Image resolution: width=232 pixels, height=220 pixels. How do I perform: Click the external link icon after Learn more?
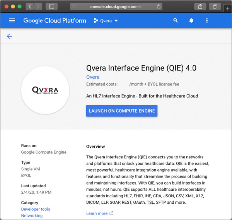111,213
